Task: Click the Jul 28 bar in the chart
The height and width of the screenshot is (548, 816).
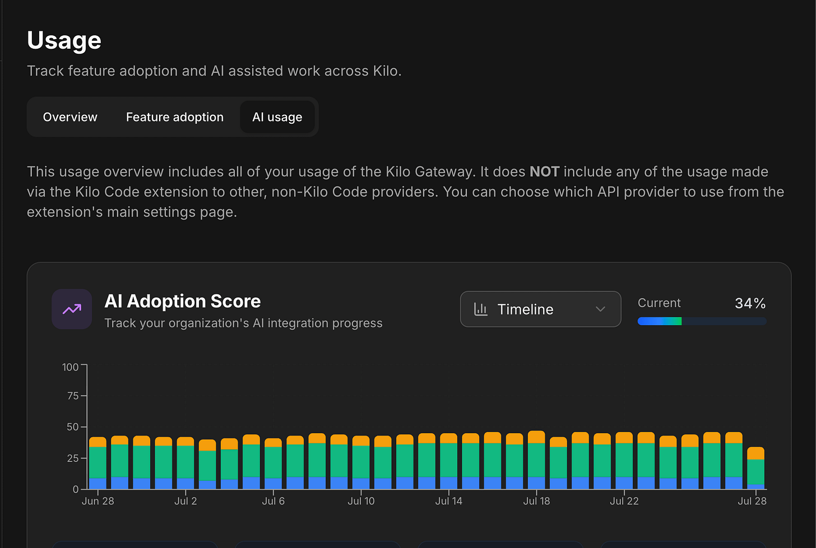Action: pyautogui.click(x=755, y=468)
